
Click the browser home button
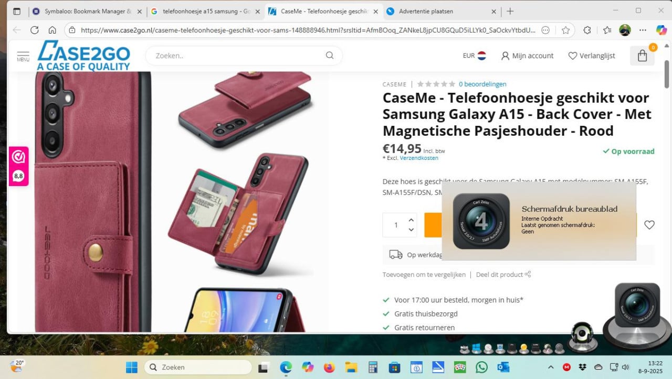[52, 30]
